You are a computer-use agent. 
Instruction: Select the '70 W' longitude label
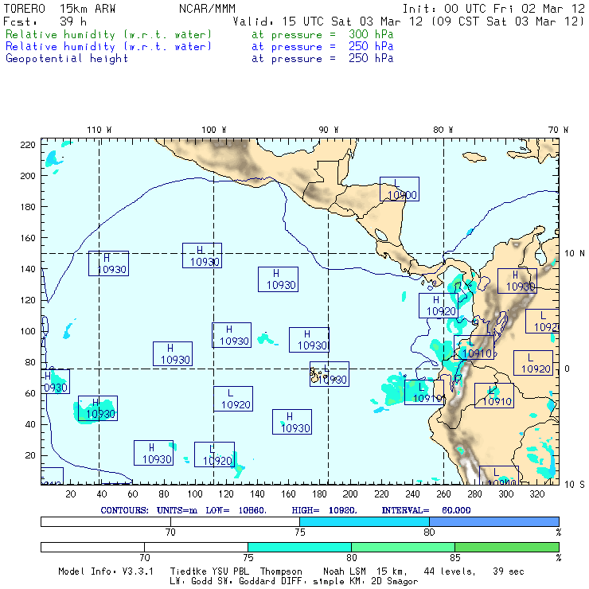(x=558, y=130)
